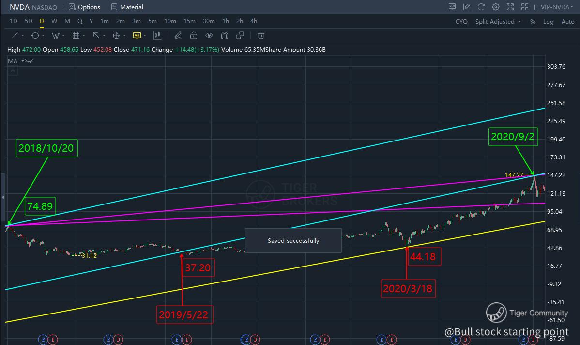580x345 pixels.
Task: Expand the measure tool dropdown arrow
Action: point(124,36)
